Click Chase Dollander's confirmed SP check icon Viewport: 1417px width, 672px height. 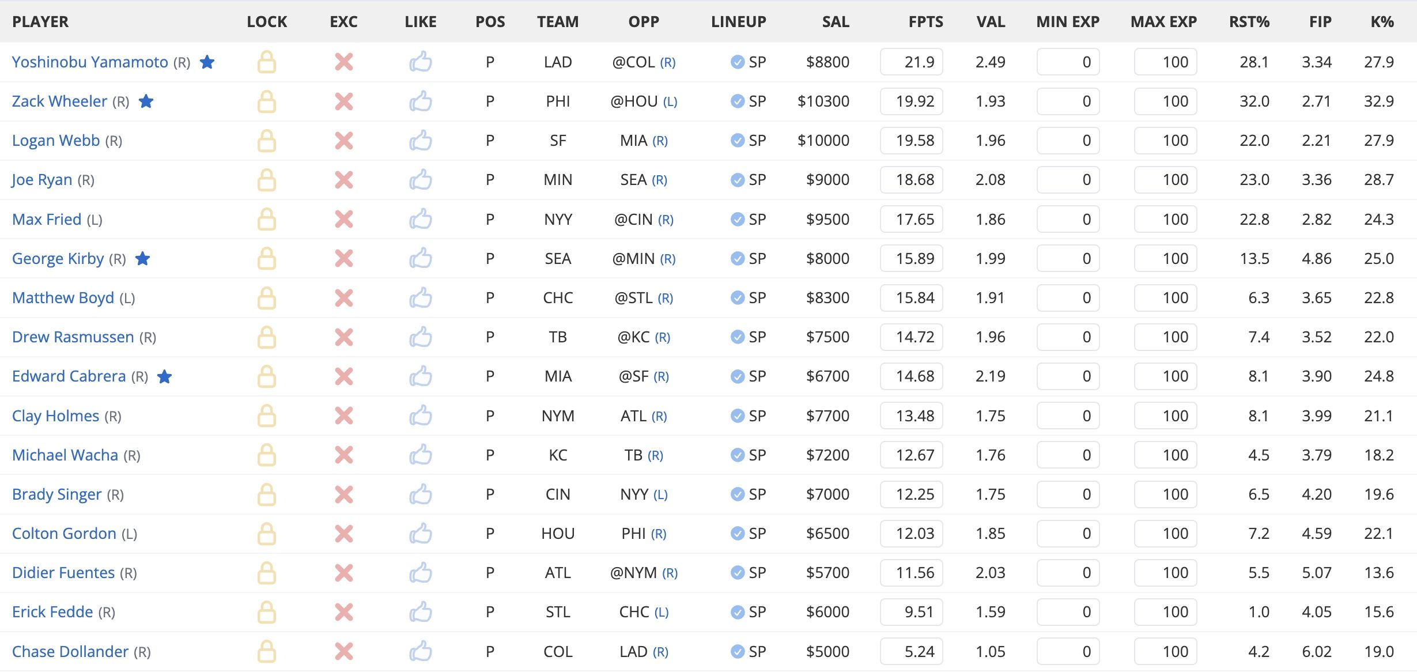coord(737,651)
